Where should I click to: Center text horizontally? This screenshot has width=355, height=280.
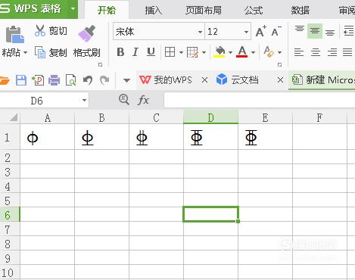tap(316, 52)
